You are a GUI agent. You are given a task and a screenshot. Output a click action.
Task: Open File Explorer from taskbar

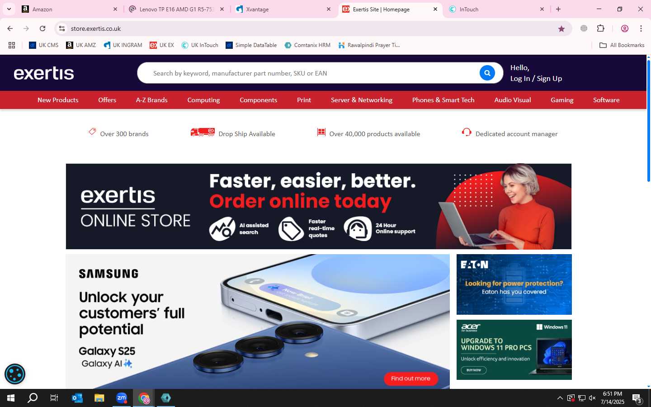point(99,398)
